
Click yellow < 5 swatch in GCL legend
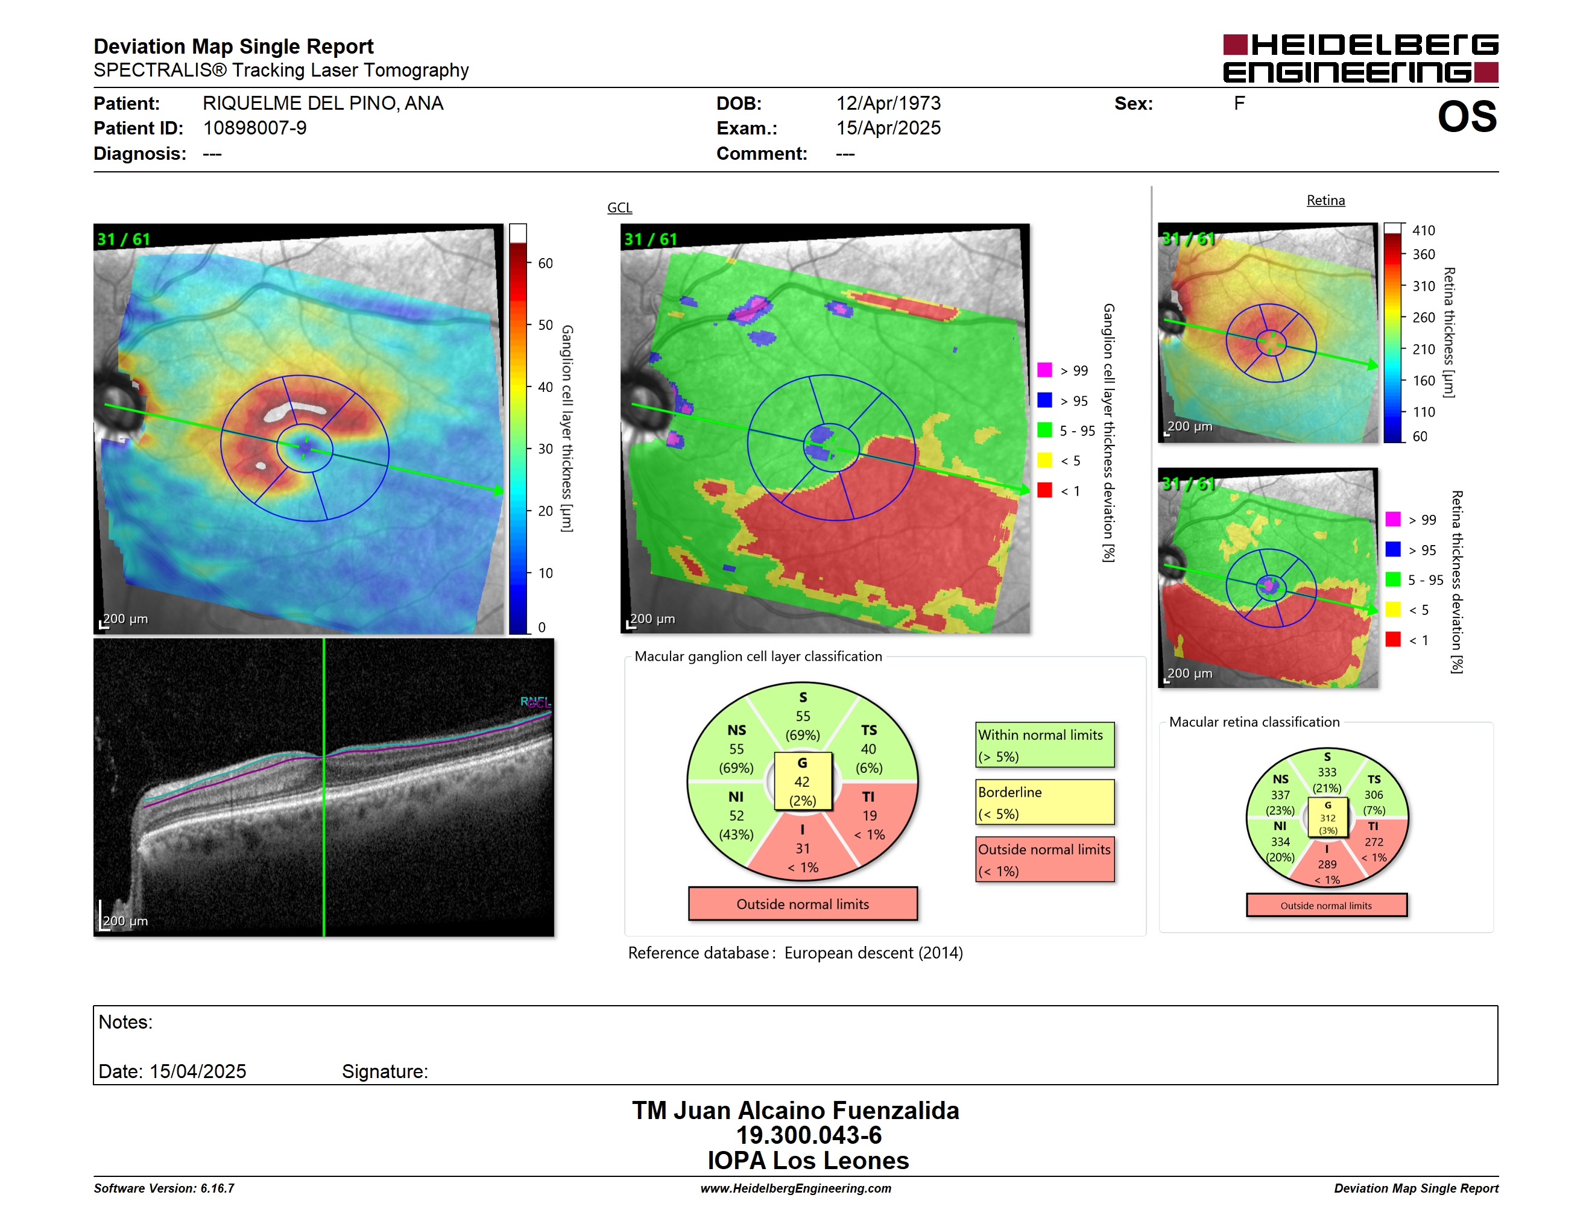[1044, 460]
